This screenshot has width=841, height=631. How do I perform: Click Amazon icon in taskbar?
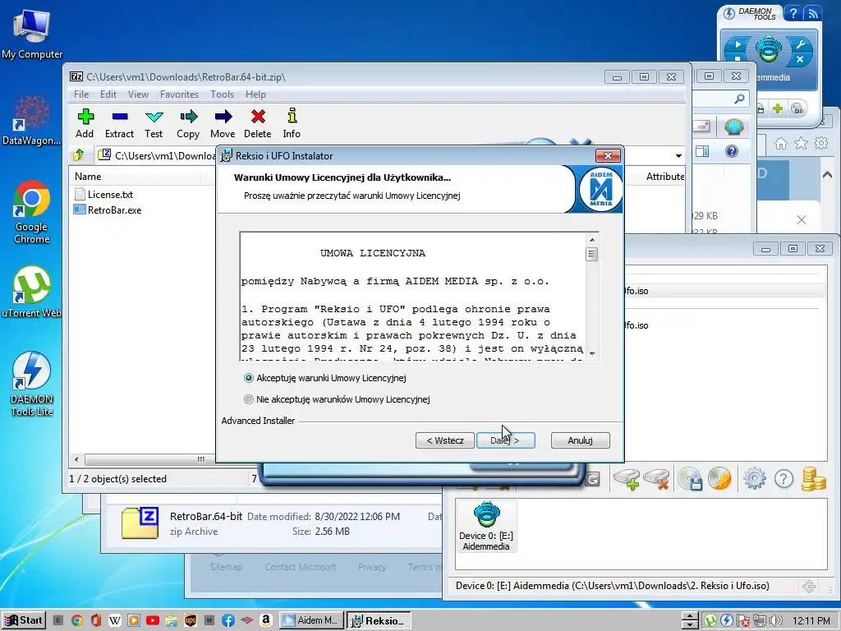coord(266,620)
